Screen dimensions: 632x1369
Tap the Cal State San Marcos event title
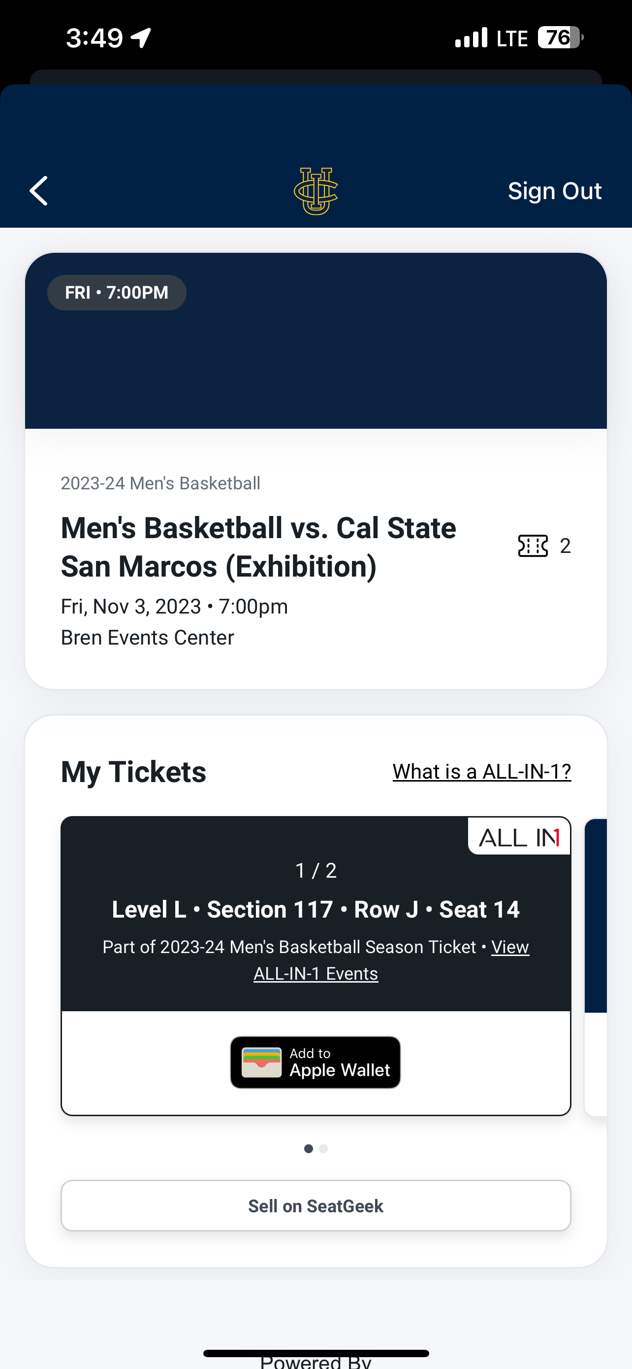coord(258,547)
